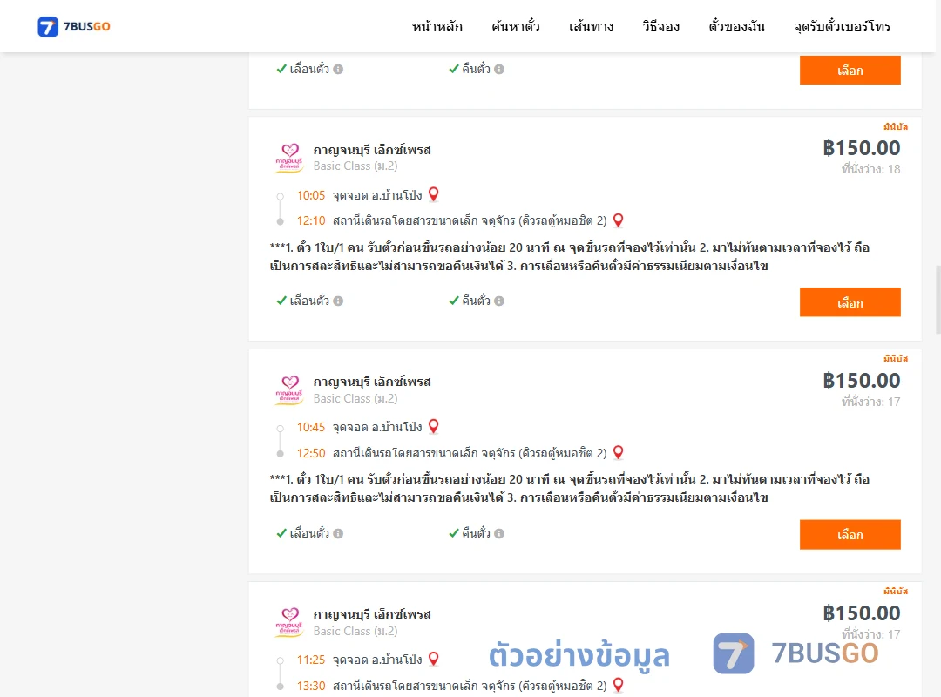Click the คืนตั๋ว info icon in the 10:45 trip
The width and height of the screenshot is (941, 697).
tap(499, 533)
